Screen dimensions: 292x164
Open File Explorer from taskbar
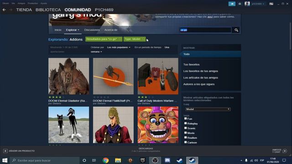click(118, 160)
